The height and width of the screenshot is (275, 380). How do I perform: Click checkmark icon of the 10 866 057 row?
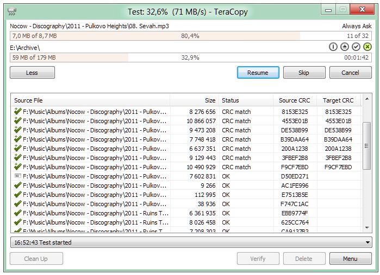pos(18,120)
